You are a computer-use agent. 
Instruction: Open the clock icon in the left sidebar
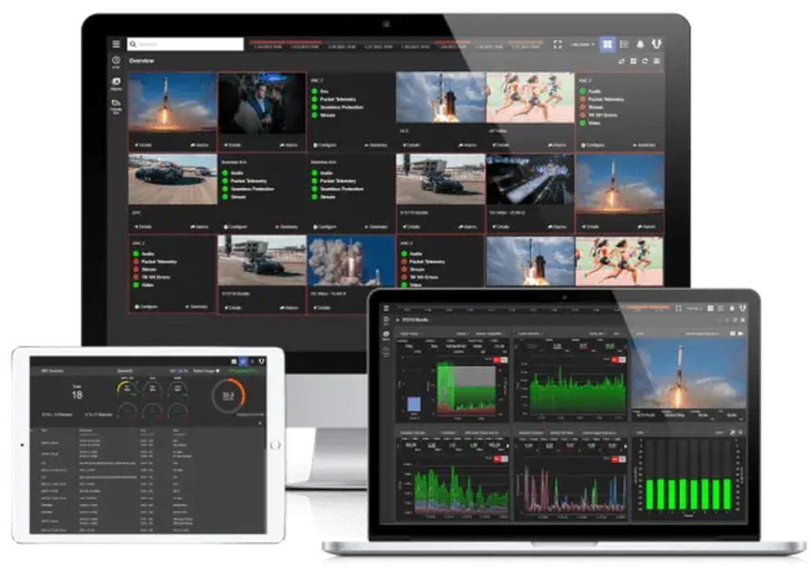tap(116, 62)
